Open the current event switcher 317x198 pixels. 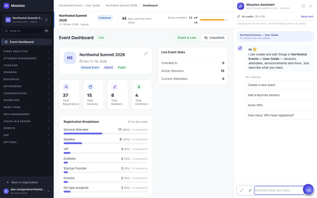click(27, 20)
